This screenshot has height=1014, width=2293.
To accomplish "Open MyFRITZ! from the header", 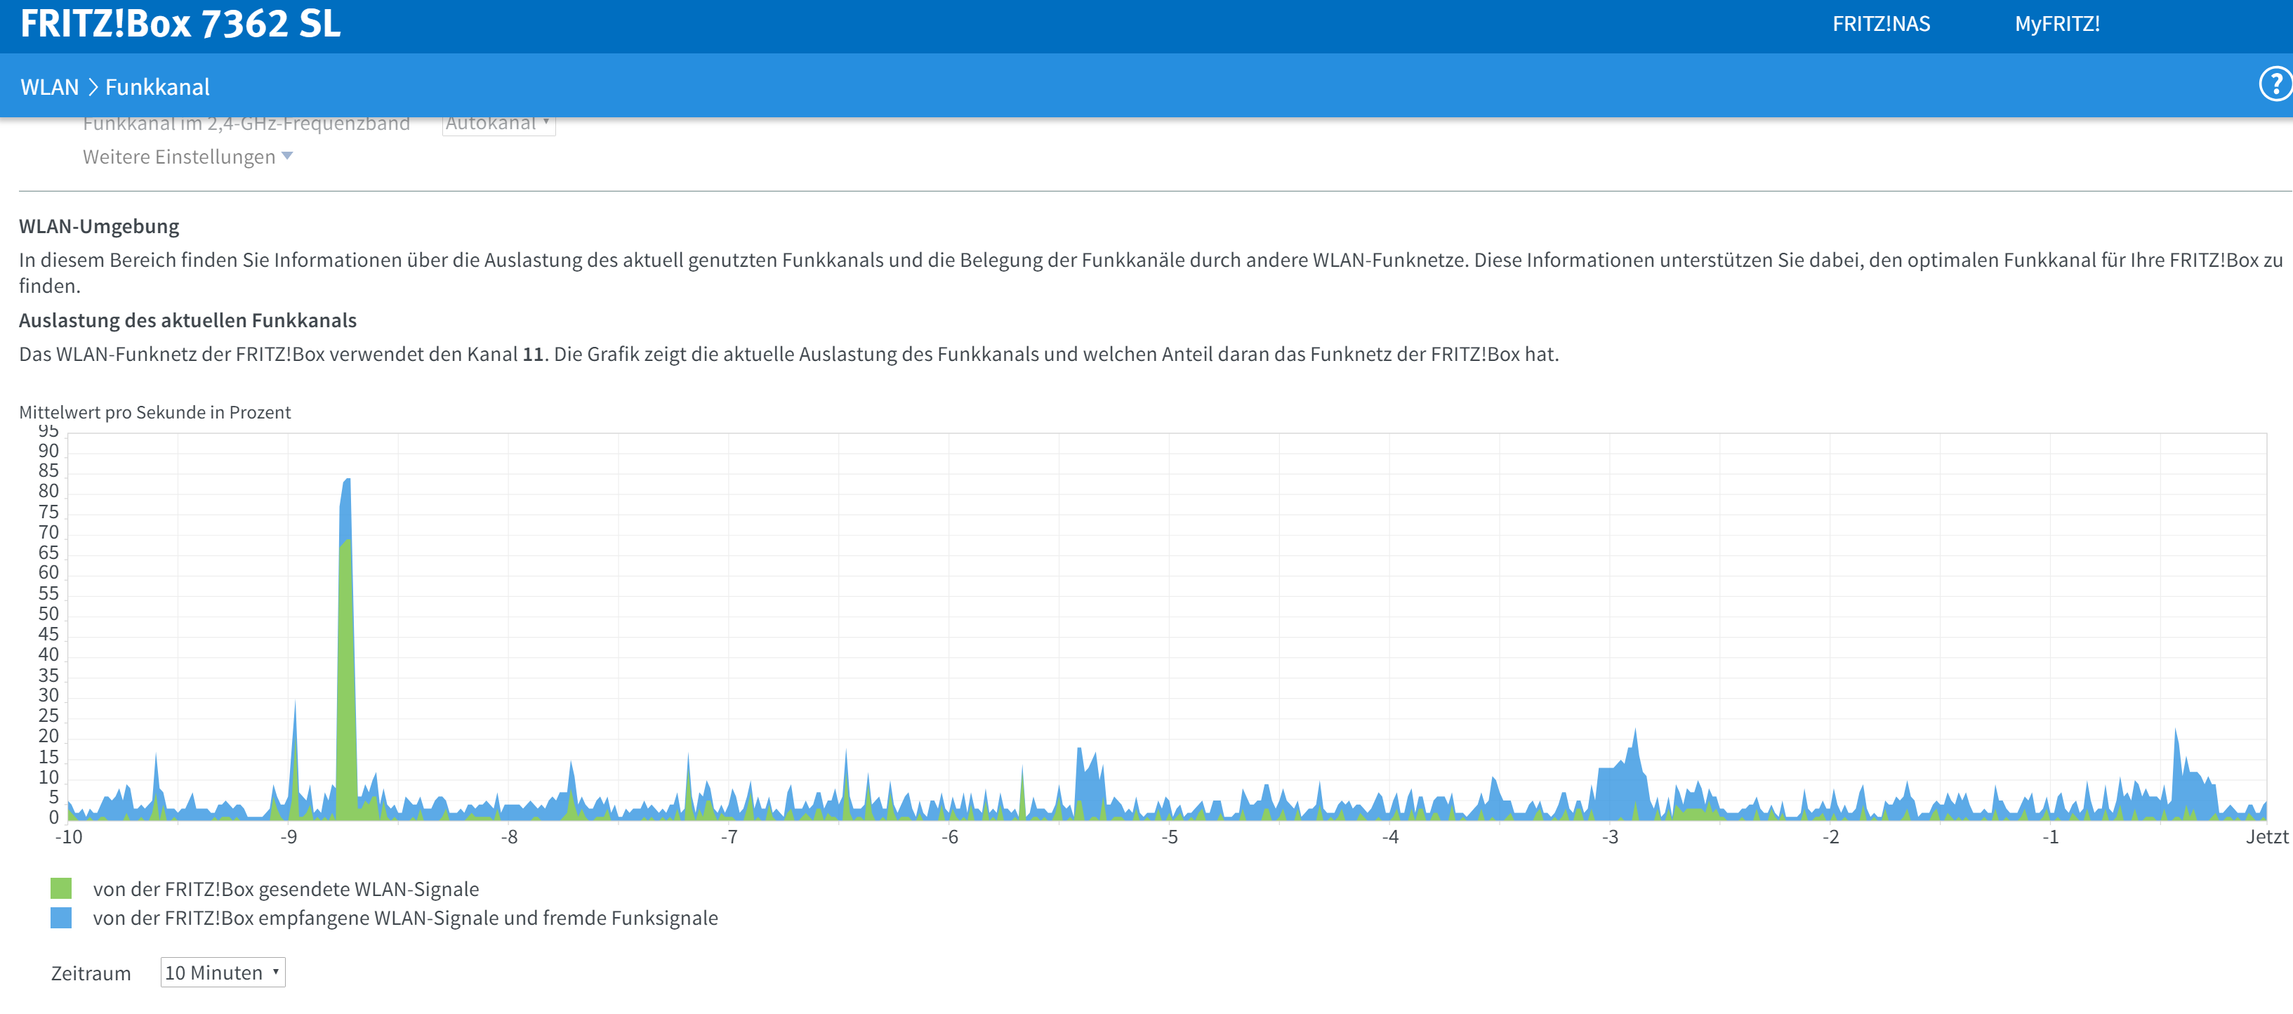I will (x=2056, y=24).
